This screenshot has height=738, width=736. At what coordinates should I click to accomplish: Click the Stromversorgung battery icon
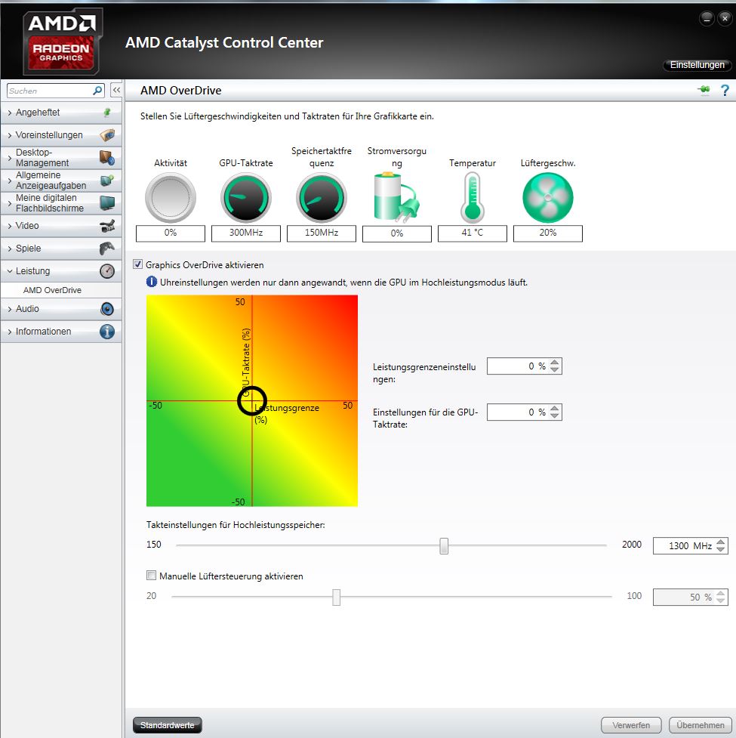click(396, 197)
